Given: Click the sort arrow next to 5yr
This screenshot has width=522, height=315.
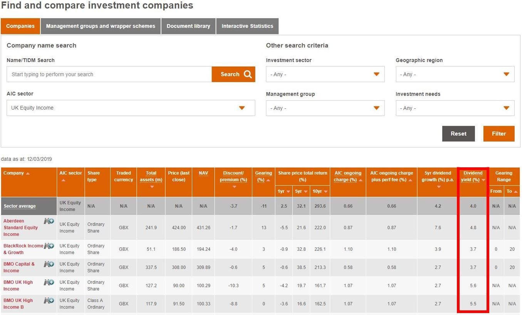Looking at the screenshot, I should coord(305,191).
